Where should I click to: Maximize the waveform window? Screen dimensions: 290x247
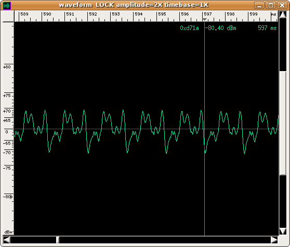(x=271, y=5)
